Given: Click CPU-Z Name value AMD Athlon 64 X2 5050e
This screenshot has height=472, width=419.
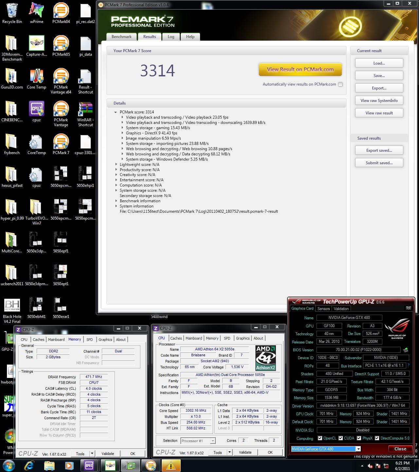Looking at the screenshot, I should (214, 349).
